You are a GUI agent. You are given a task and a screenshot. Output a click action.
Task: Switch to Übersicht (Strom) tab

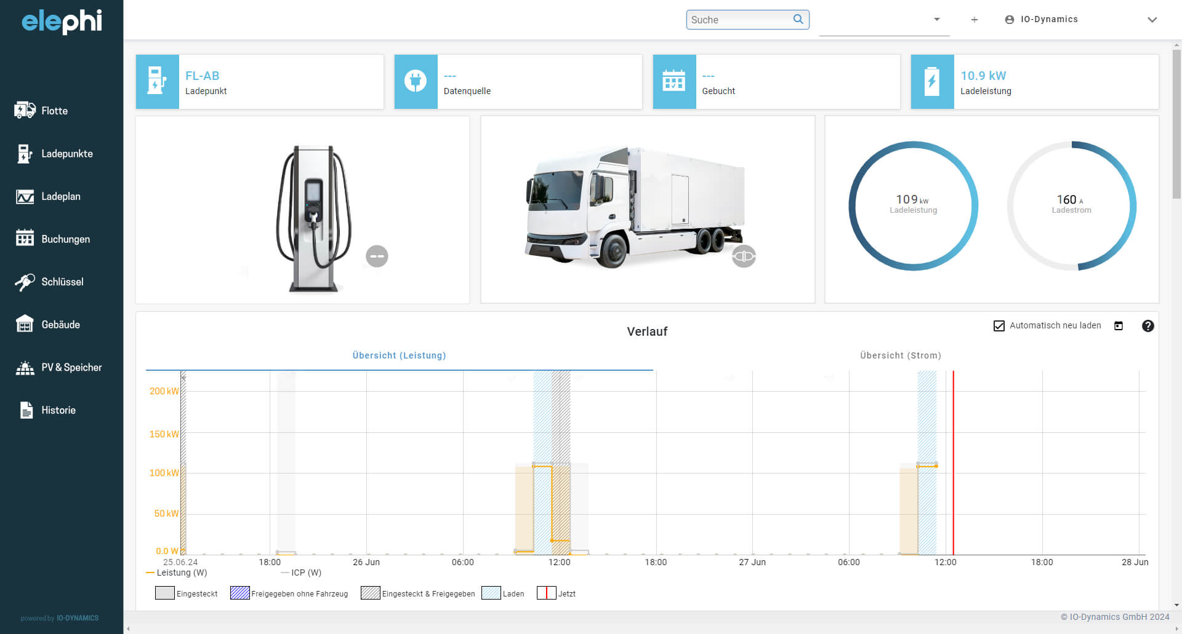[x=900, y=355]
